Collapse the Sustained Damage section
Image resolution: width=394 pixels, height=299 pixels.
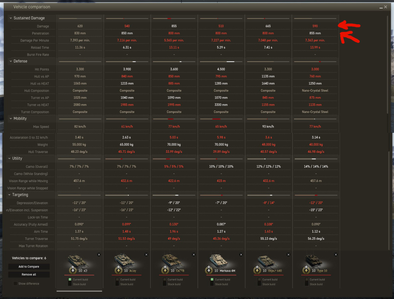point(11,18)
